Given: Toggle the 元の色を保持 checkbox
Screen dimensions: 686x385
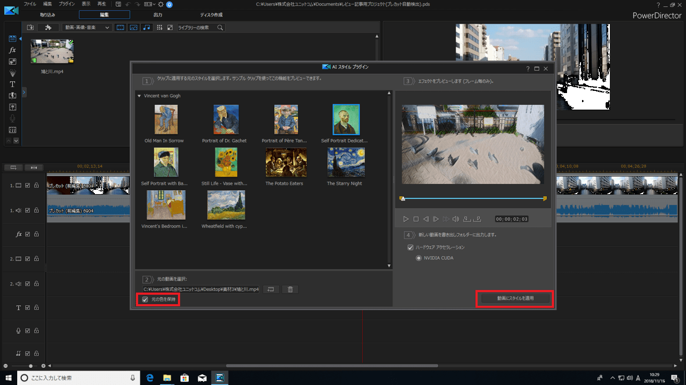Looking at the screenshot, I should point(145,299).
